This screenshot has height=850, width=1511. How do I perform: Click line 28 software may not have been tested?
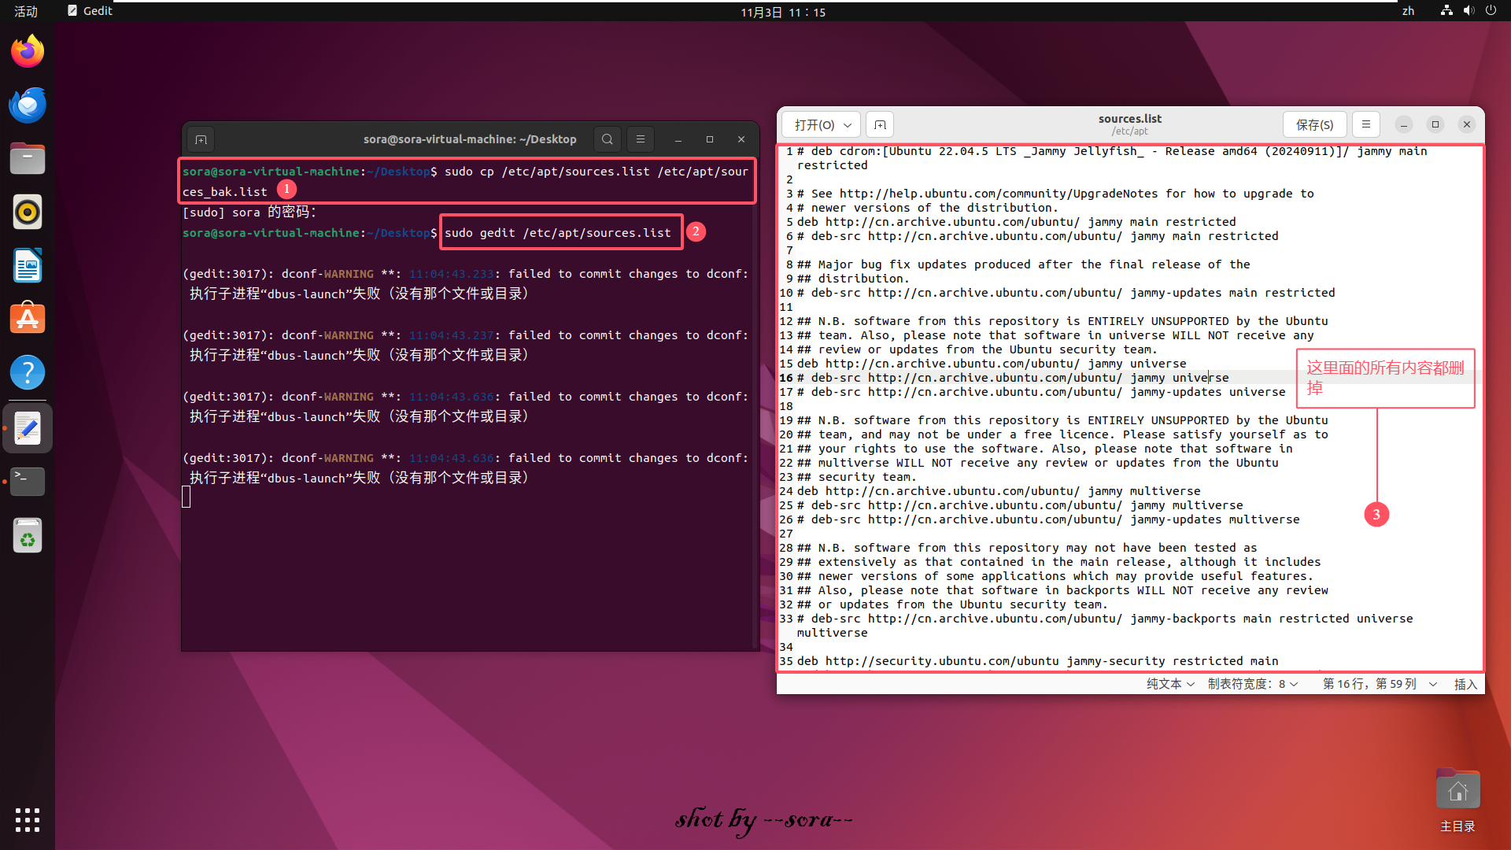click(1027, 548)
